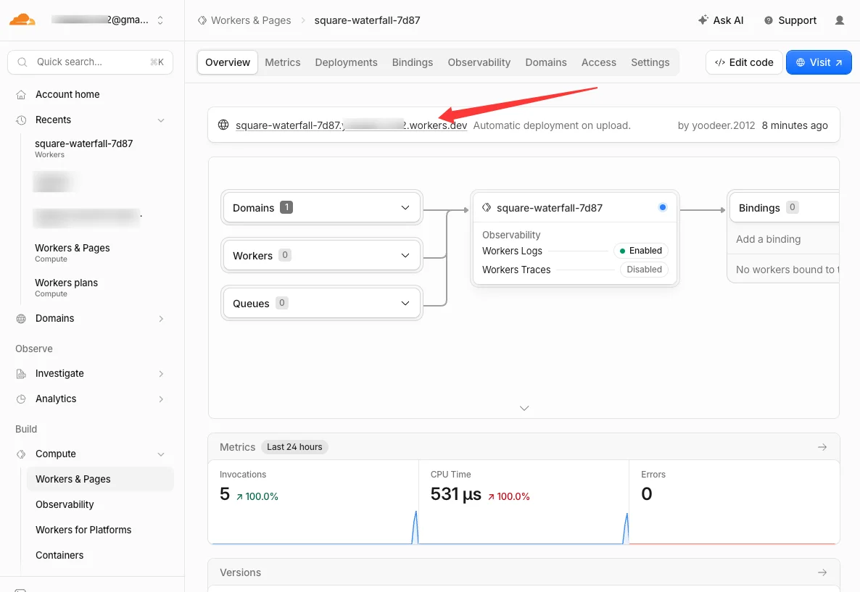Expand the Queues dropdown card
Screen dimensions: 860x592
(x=321, y=303)
